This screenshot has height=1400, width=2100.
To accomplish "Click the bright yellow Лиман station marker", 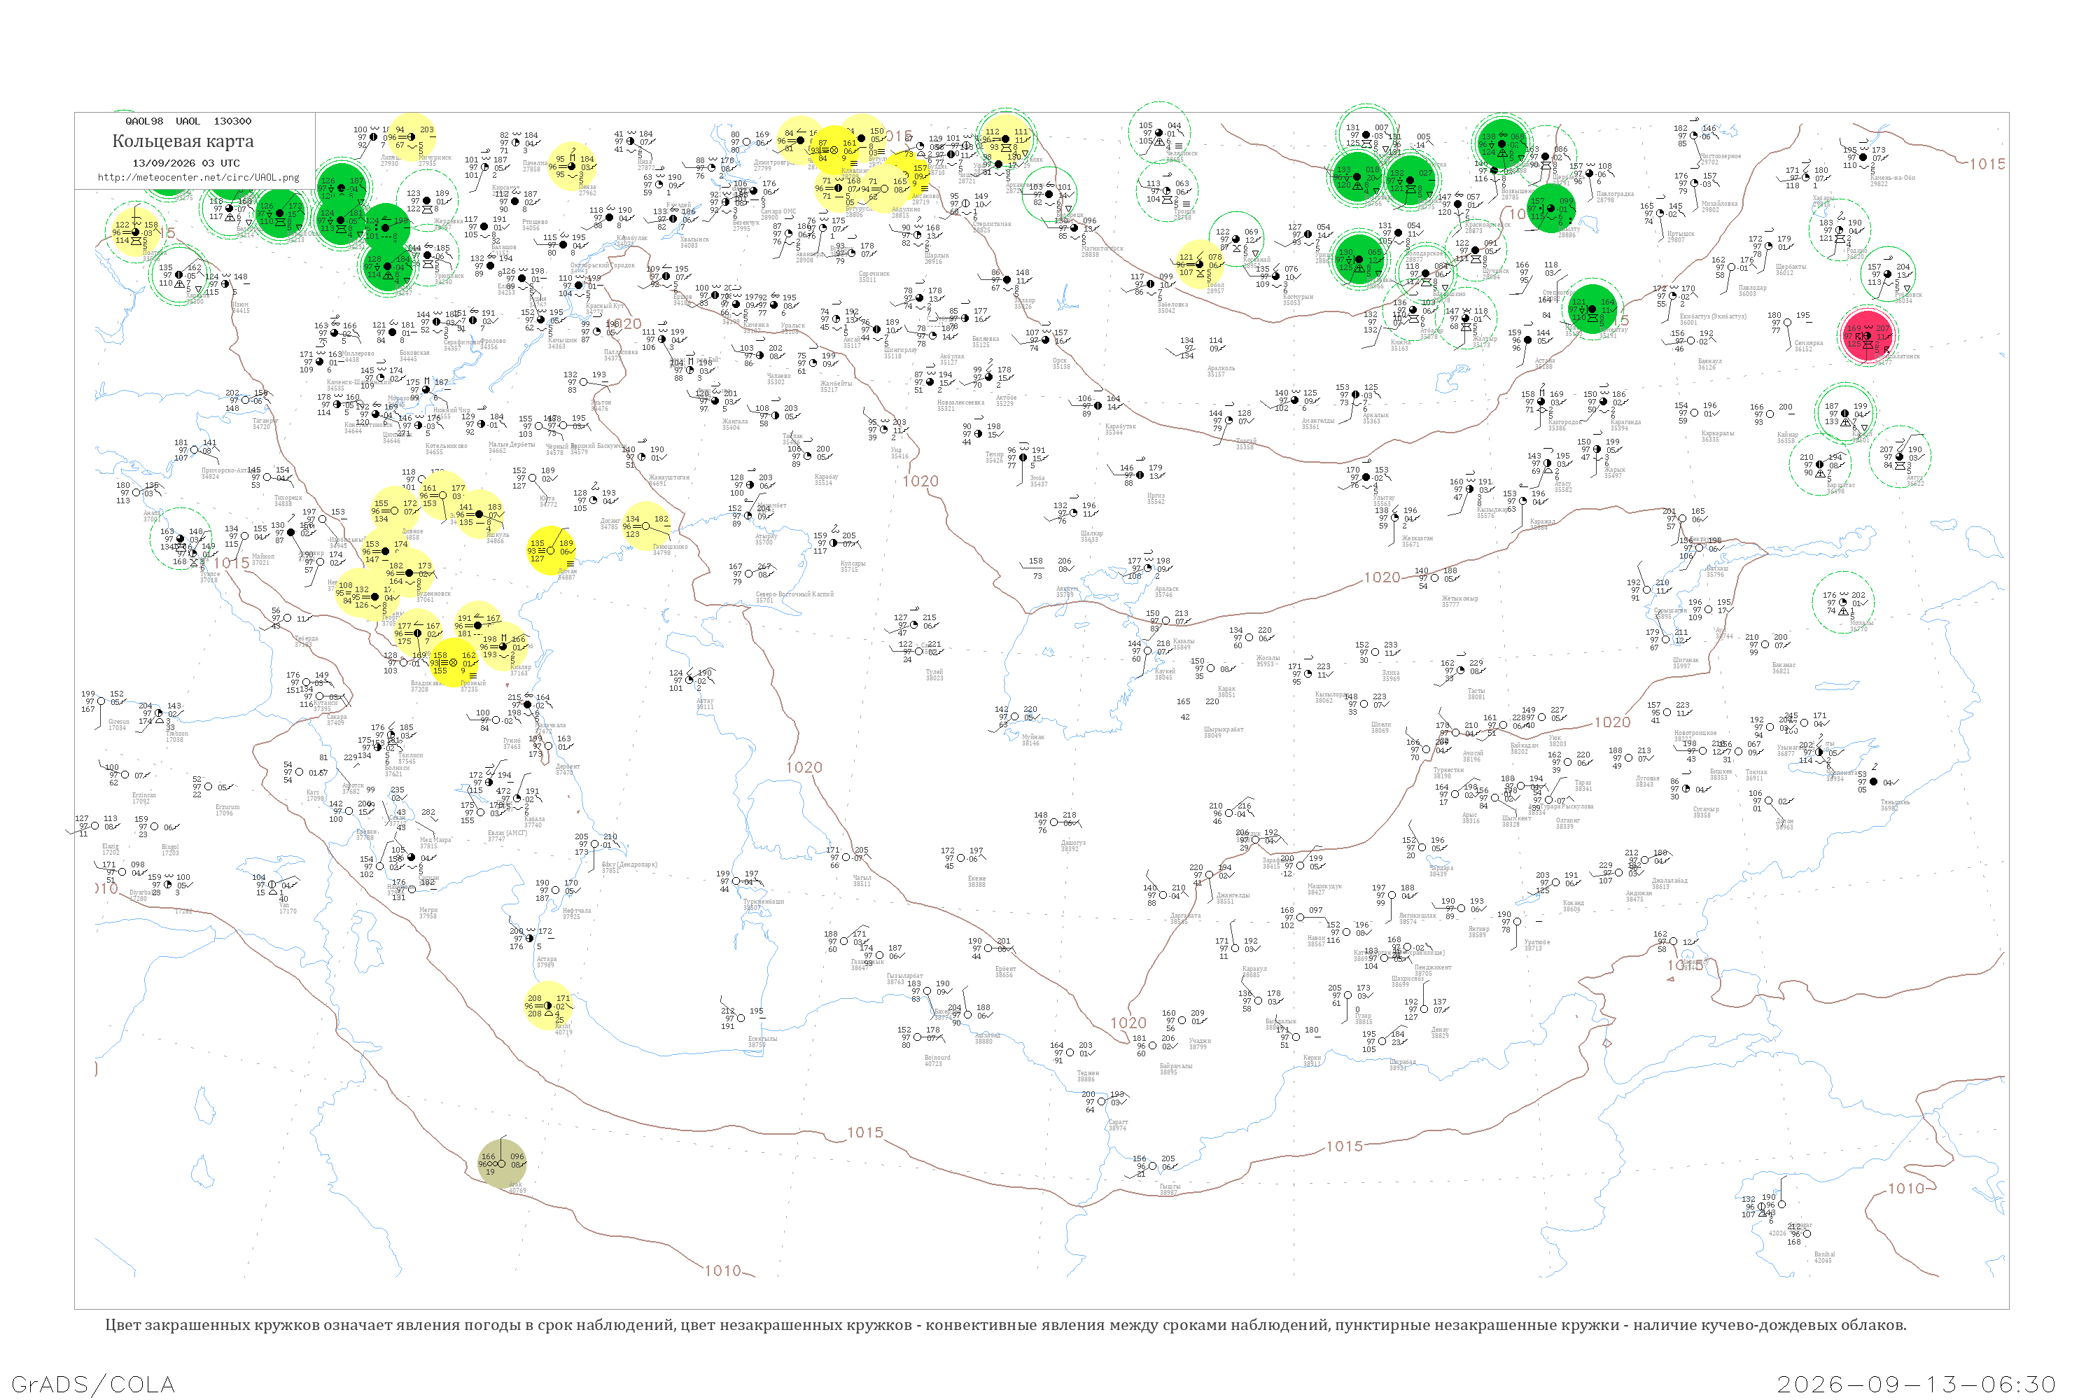I will coord(551,551).
